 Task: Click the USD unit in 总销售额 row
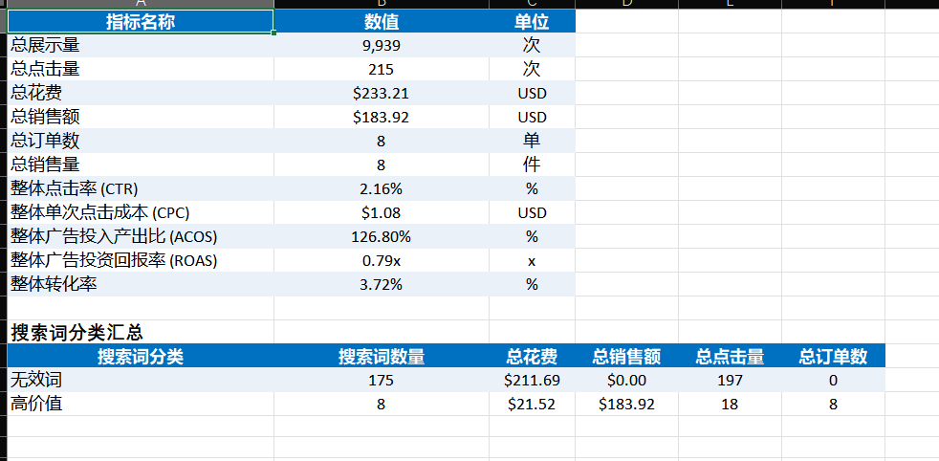[532, 118]
